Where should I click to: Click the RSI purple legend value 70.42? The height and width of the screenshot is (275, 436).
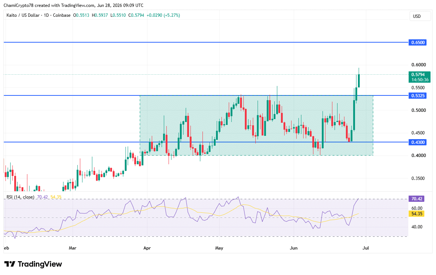pos(42,197)
